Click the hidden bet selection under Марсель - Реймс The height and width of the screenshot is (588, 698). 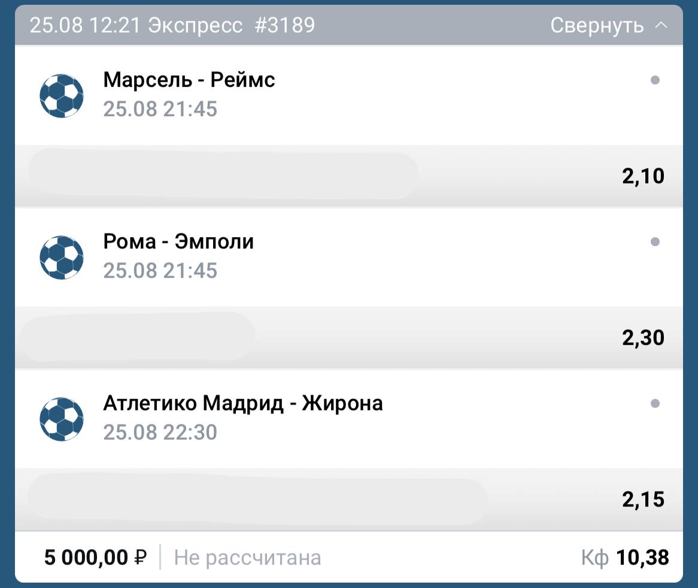(x=223, y=175)
